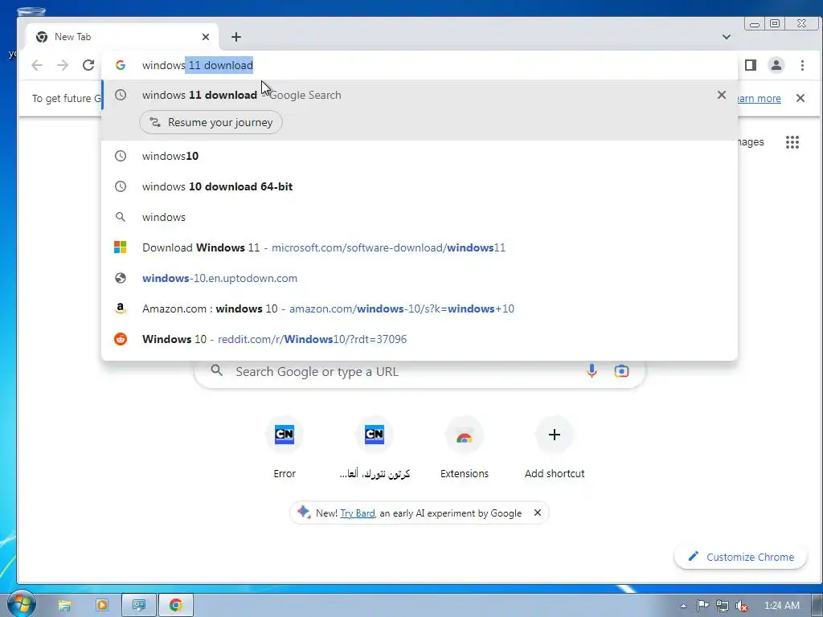This screenshot has width=823, height=617.
Task: Click Customize Chrome button
Action: click(x=740, y=557)
